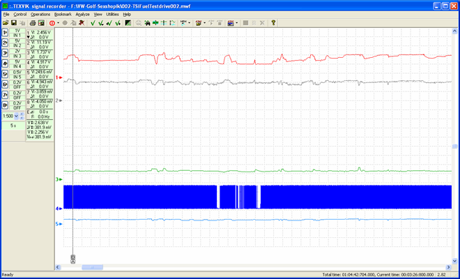460x279 pixels.
Task: Open the Utilities menu
Action: (x=112, y=15)
